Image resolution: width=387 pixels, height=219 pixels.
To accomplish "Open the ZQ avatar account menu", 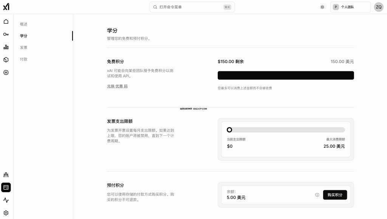I will (378, 7).
